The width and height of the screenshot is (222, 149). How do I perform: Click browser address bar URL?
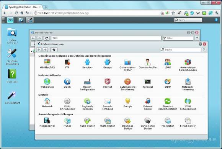pyautogui.click(x=64, y=13)
